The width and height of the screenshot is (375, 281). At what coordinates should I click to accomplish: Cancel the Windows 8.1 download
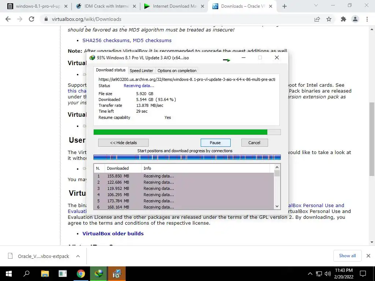(x=255, y=143)
